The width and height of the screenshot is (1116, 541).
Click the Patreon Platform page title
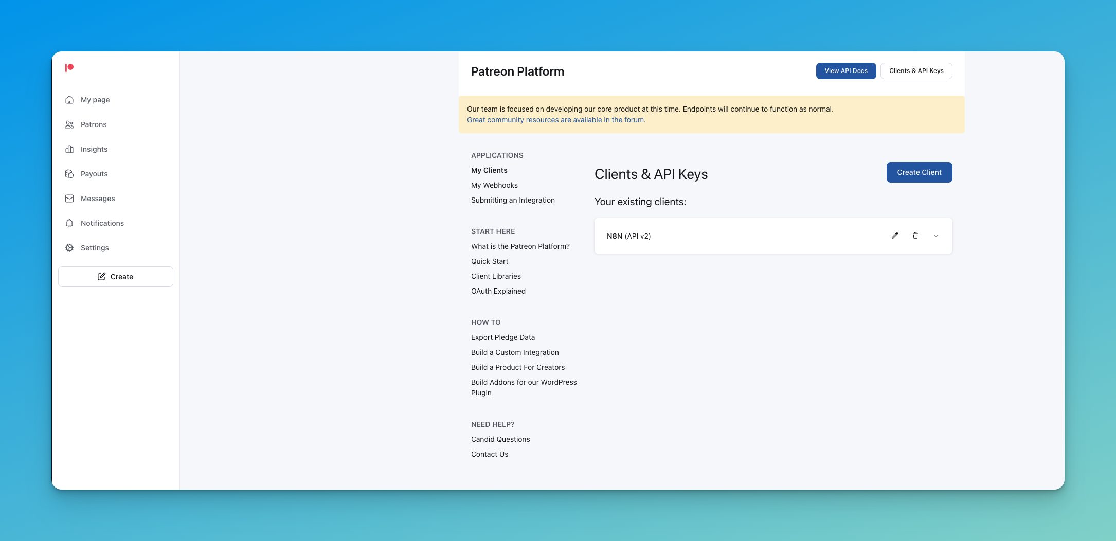tap(517, 71)
